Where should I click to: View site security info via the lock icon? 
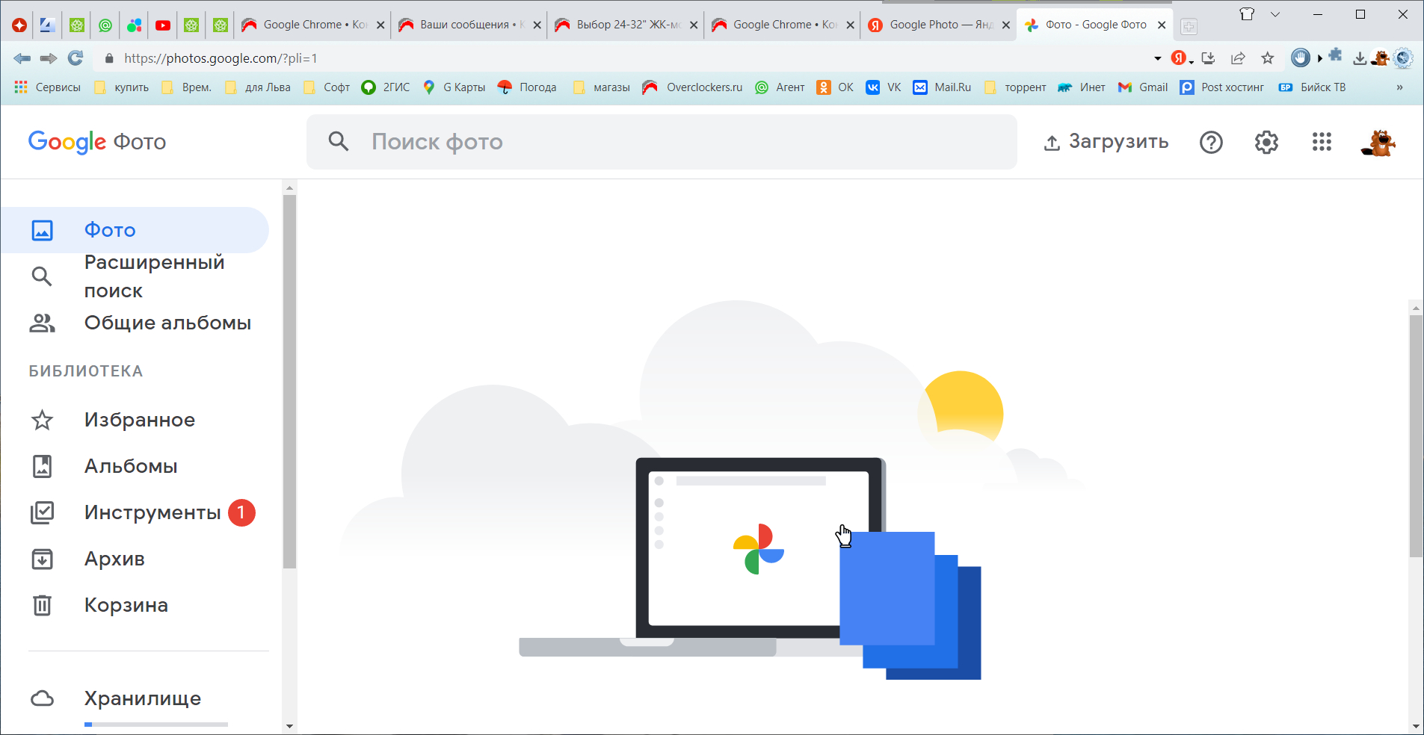(x=109, y=58)
